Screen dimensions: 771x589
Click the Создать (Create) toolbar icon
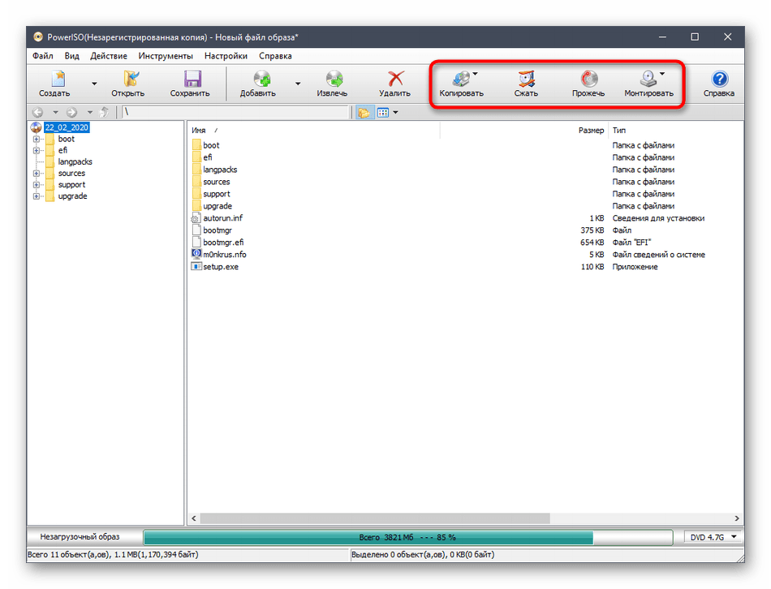coord(55,80)
